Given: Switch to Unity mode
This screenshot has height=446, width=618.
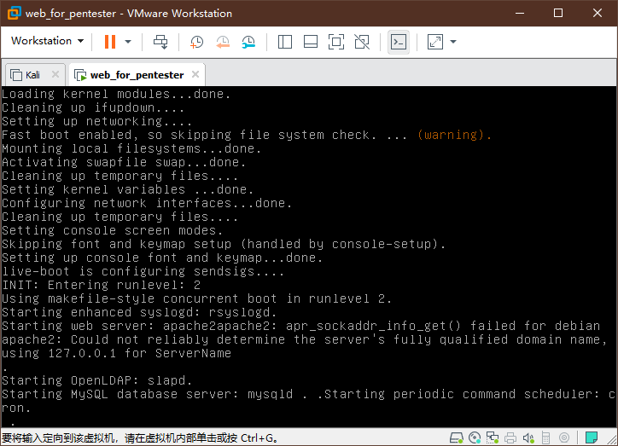Looking at the screenshot, I should coord(362,41).
